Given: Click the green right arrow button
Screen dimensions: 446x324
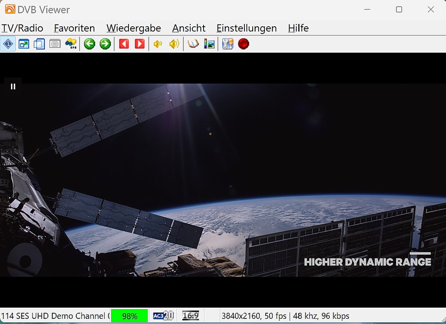Looking at the screenshot, I should coord(105,44).
